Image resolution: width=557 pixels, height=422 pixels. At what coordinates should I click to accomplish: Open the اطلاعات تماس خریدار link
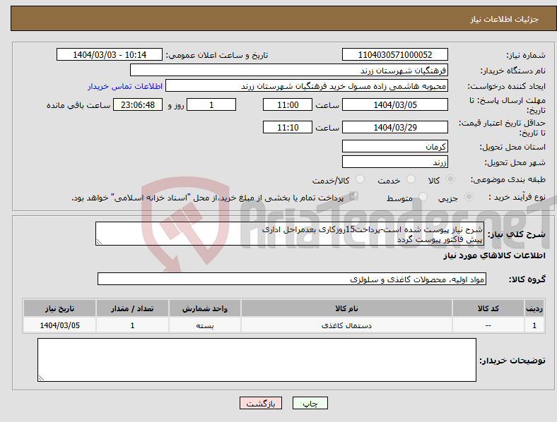125,86
